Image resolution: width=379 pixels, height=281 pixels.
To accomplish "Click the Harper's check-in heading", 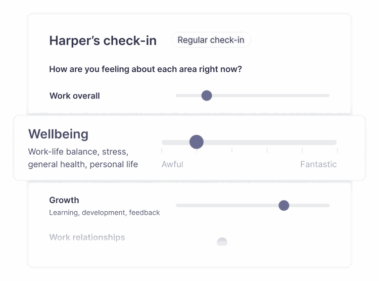I will point(103,41).
